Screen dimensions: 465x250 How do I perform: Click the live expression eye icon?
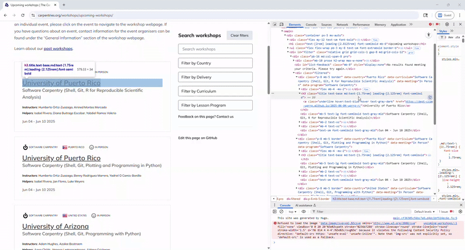coord(303,212)
